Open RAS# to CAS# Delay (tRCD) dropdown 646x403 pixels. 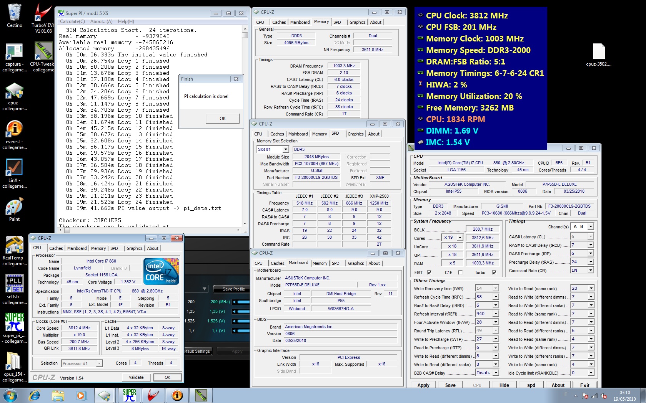591,245
